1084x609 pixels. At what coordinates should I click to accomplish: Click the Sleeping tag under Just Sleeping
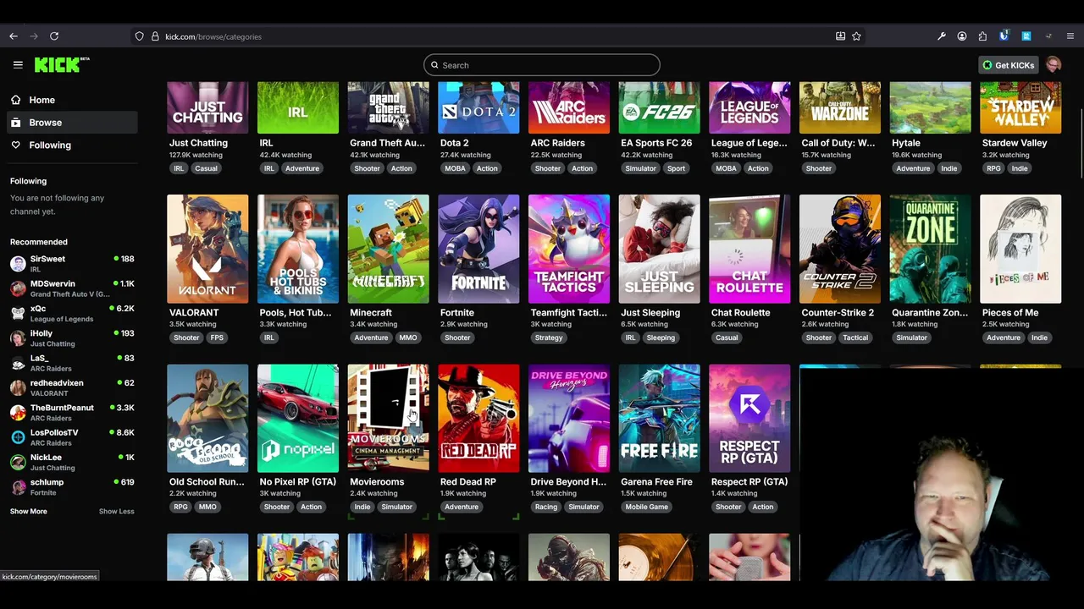click(x=661, y=337)
